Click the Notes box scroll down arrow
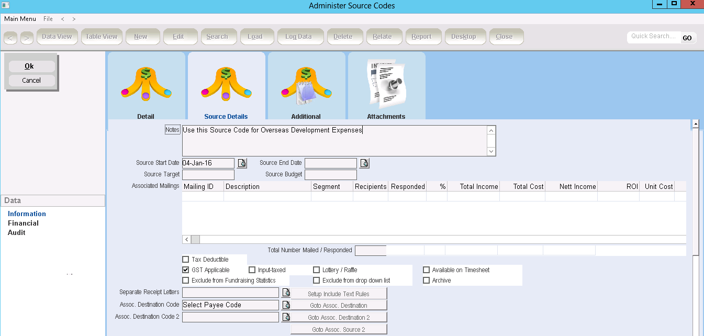704x336 pixels. click(491, 151)
